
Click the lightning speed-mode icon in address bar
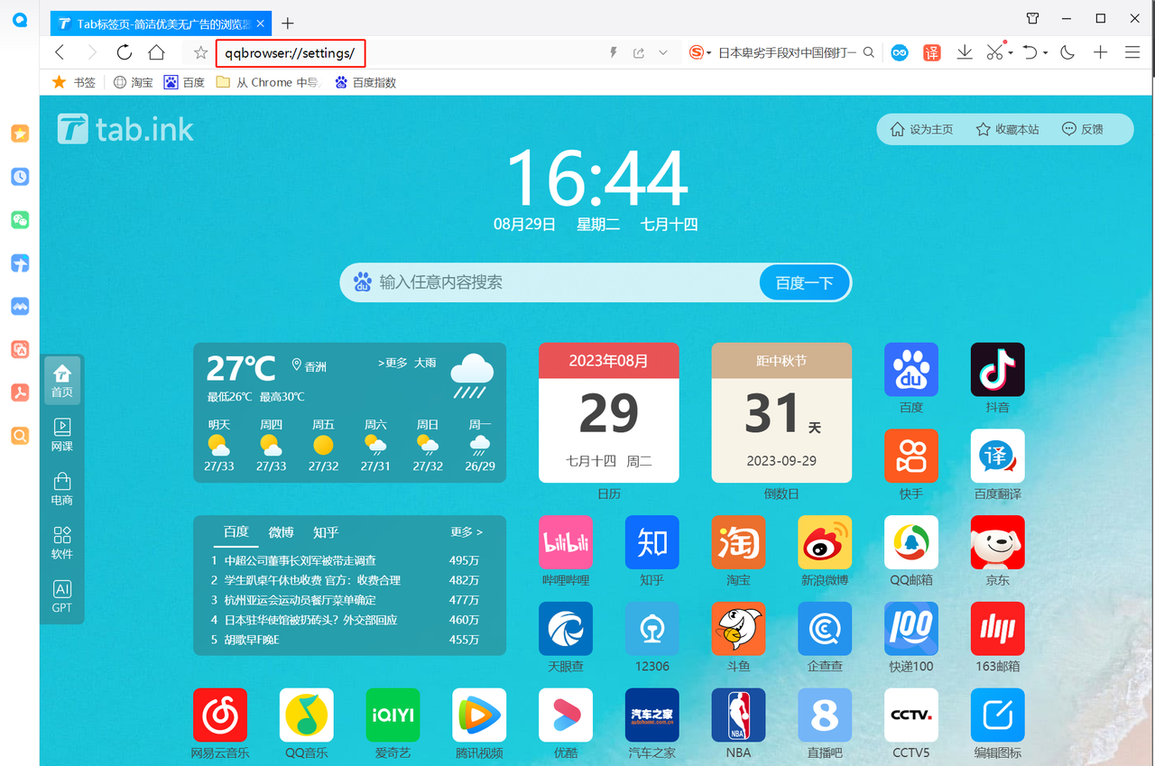pos(614,52)
